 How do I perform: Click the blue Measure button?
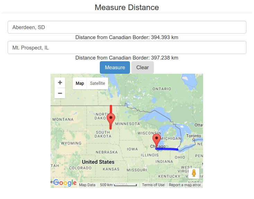(115, 67)
